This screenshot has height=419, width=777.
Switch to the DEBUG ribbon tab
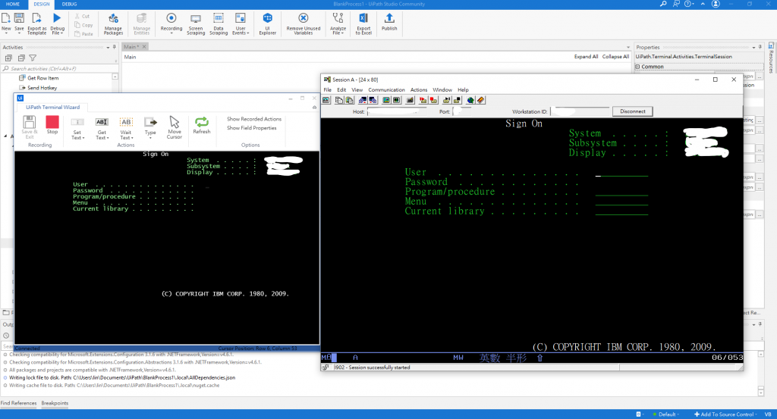[x=69, y=4]
